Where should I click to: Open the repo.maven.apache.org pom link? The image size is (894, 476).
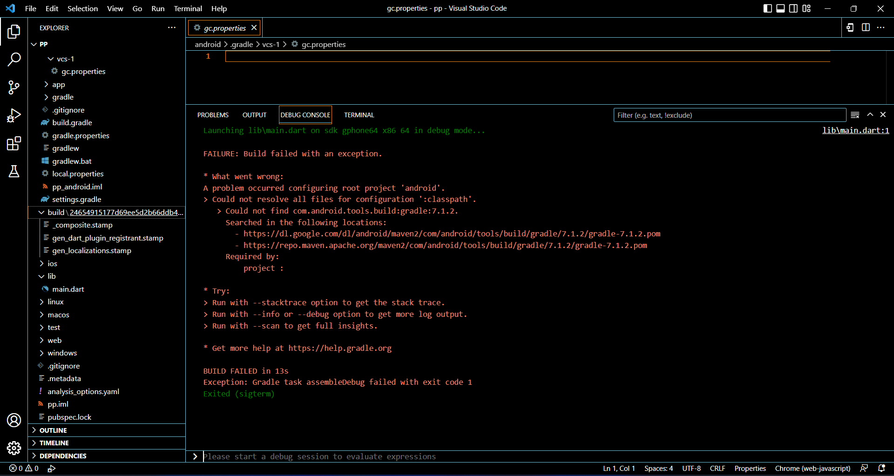coord(445,245)
